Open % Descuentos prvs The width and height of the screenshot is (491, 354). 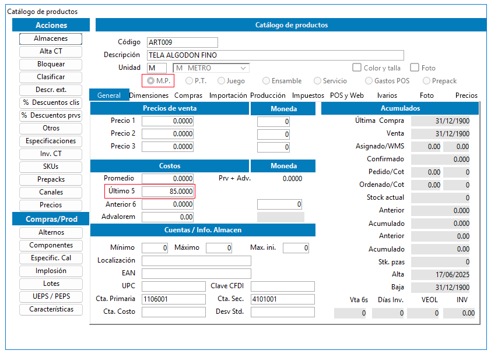(x=51, y=116)
